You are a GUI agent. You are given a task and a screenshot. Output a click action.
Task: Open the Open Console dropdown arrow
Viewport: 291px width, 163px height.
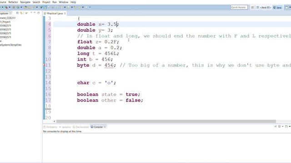pos(290,126)
